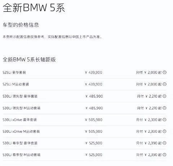Show info for 530Li 领先型 M运动套装 payment
This screenshot has width=173, height=166.
(x=164, y=108)
